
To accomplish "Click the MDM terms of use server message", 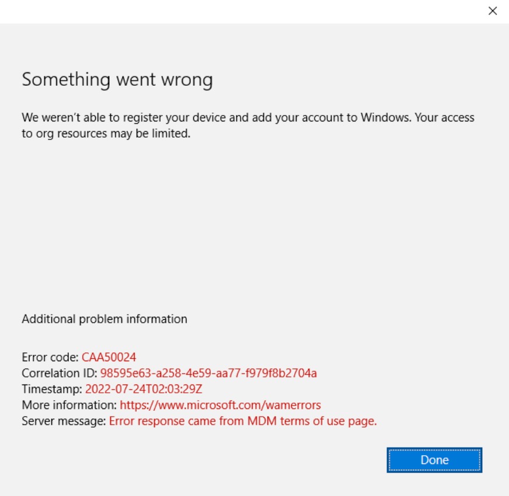I will [243, 421].
